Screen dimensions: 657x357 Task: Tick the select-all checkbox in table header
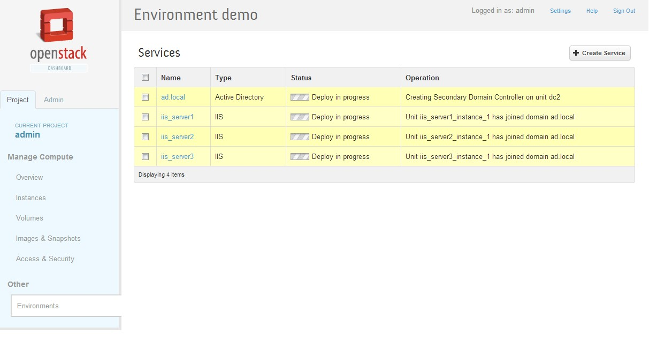(145, 78)
